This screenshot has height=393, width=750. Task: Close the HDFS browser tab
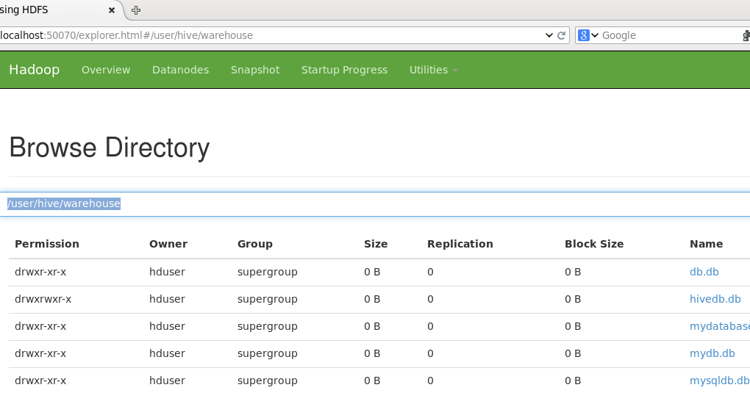(112, 10)
